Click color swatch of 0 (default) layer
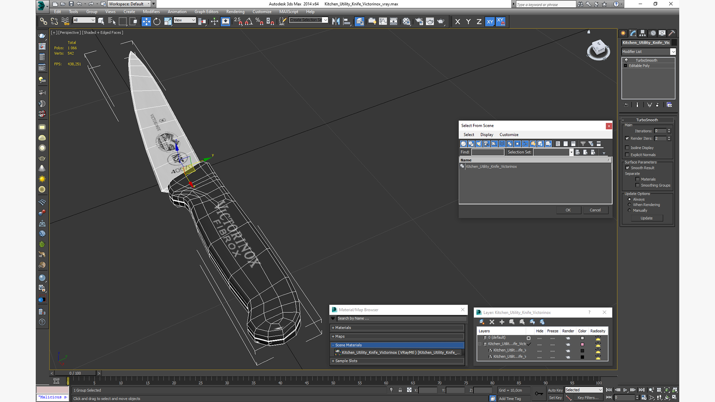The image size is (715, 402). point(582,338)
